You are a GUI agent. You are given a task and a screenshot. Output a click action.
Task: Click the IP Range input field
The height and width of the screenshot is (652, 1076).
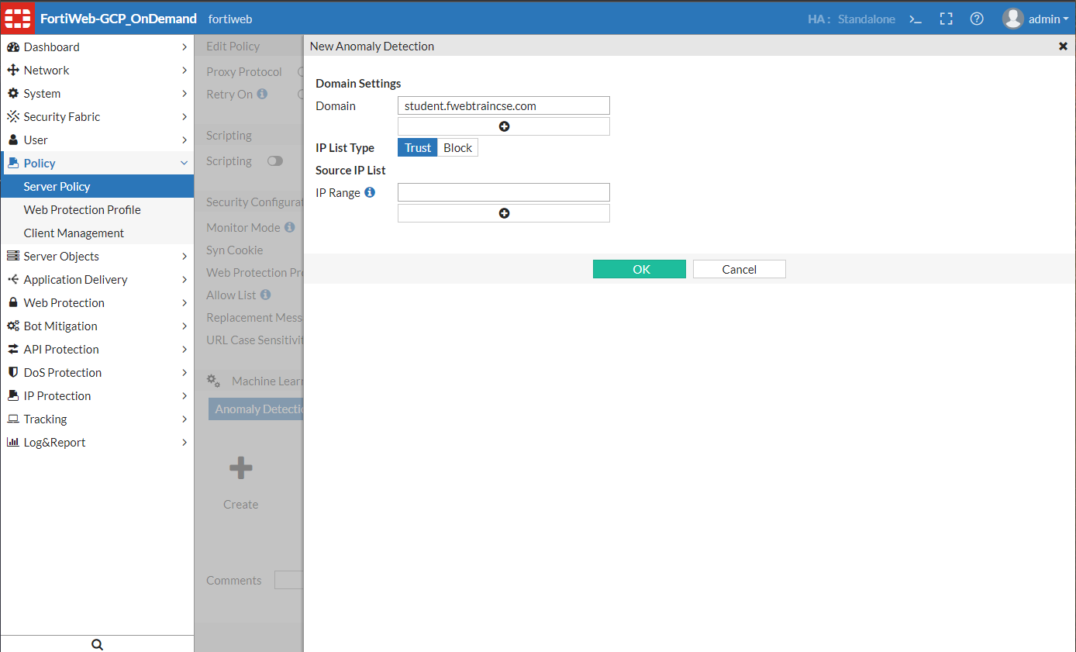tap(504, 192)
